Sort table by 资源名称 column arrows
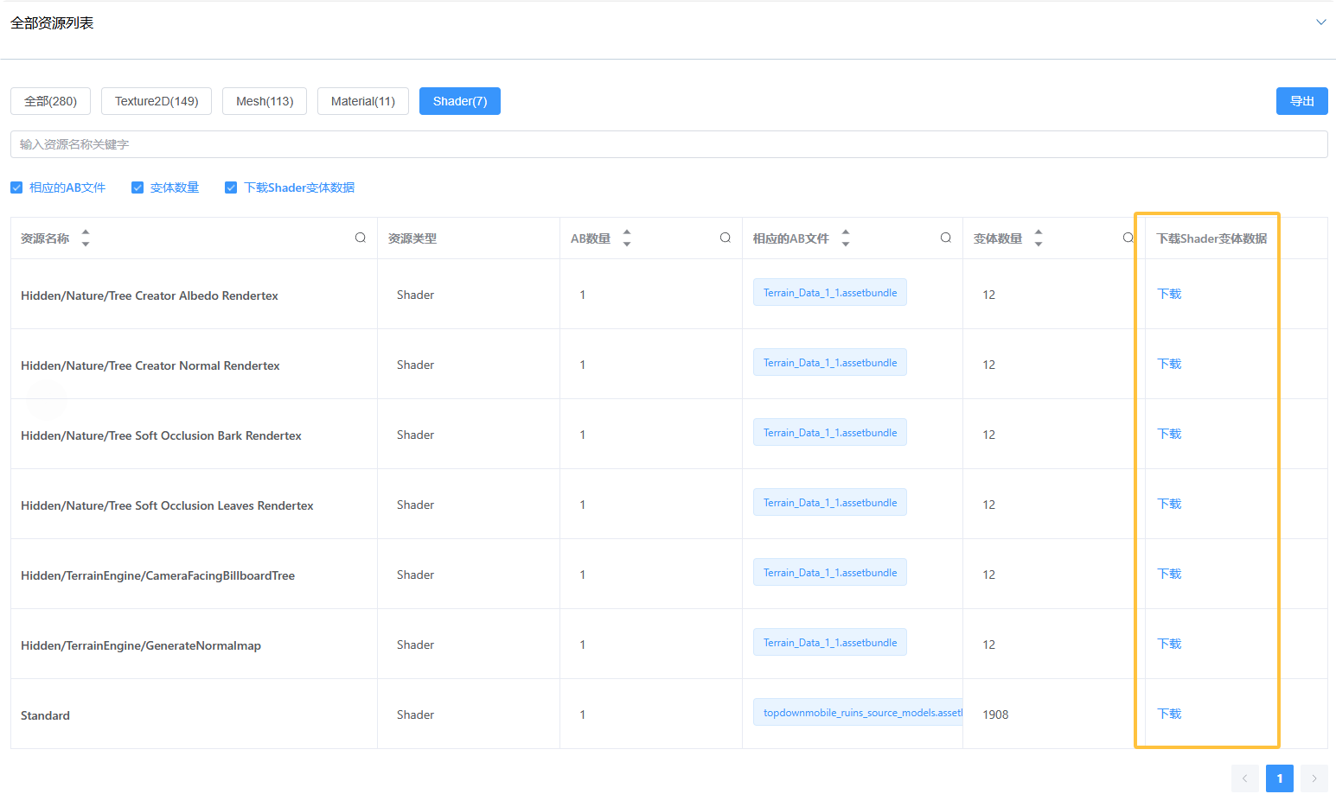The width and height of the screenshot is (1336, 794). click(86, 238)
